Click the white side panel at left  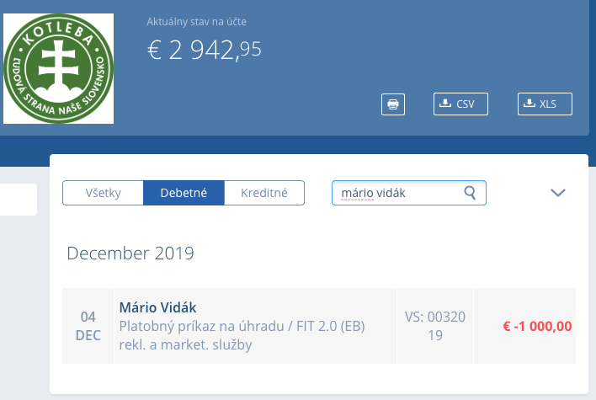tap(18, 199)
